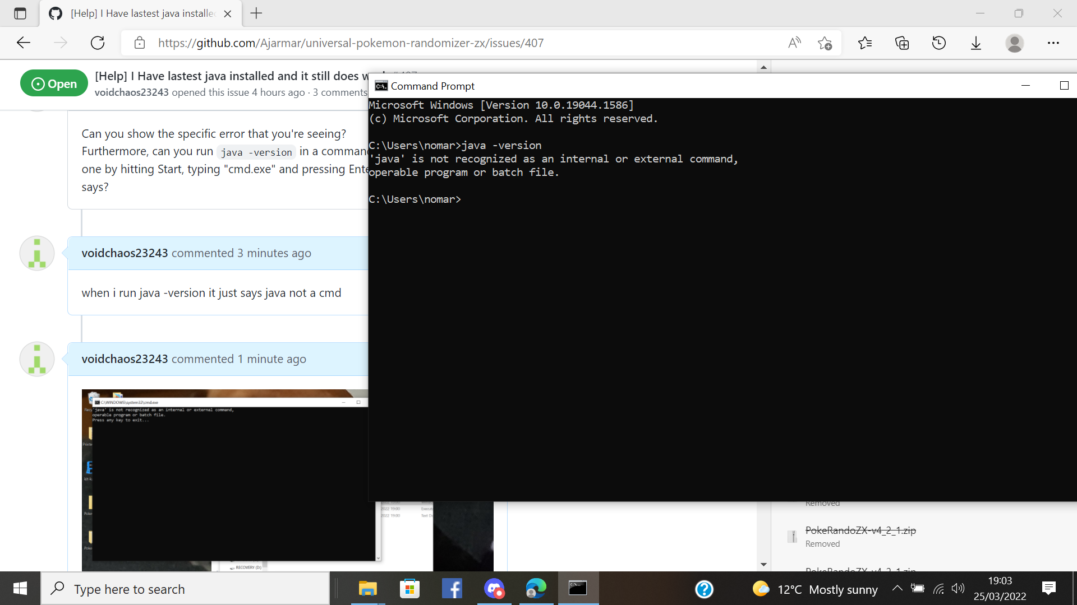
Task: Open the Edge account profile icon
Action: (x=1016, y=43)
